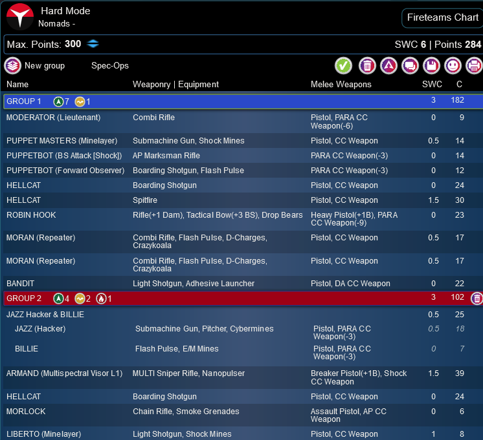Open the Fireteams Chart

[x=443, y=17]
